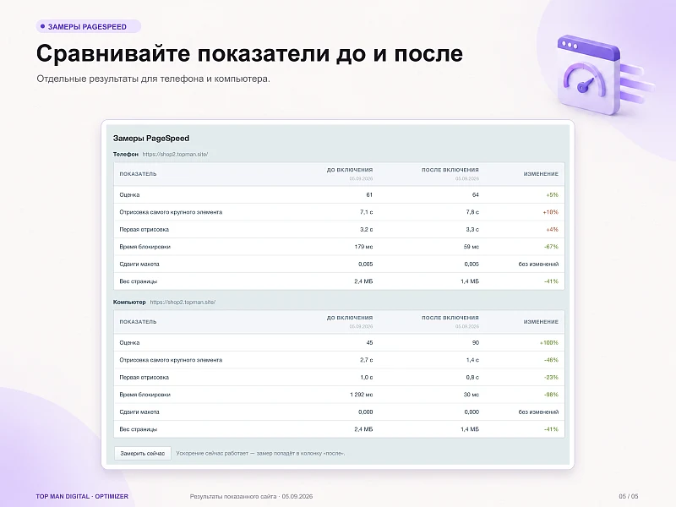
Task: Click the subtitle 'Отдельные результаты для телефона и компьютера'
Action: (x=153, y=79)
